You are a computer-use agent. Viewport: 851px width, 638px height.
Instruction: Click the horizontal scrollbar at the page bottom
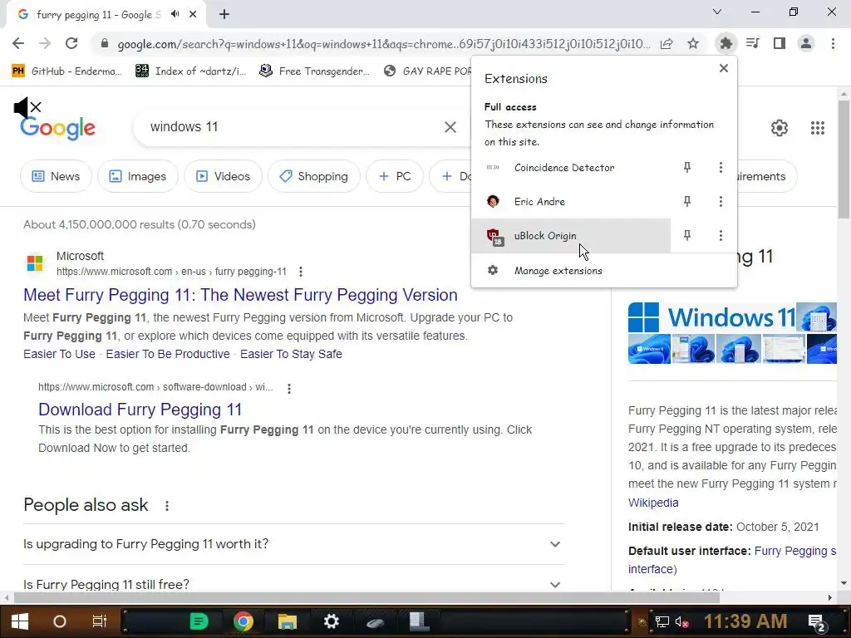(x=366, y=597)
